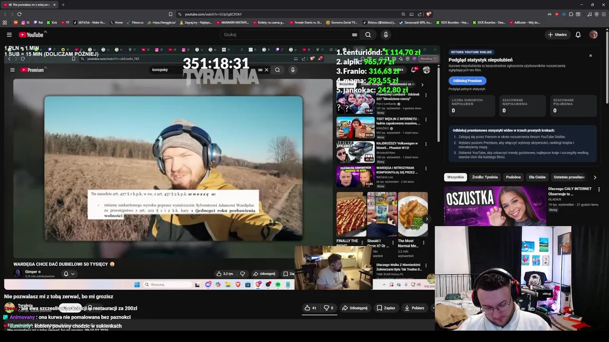Screen dimensions: 609x342
Task: Open the YouTube hamburger guide menu
Action: (9, 35)
